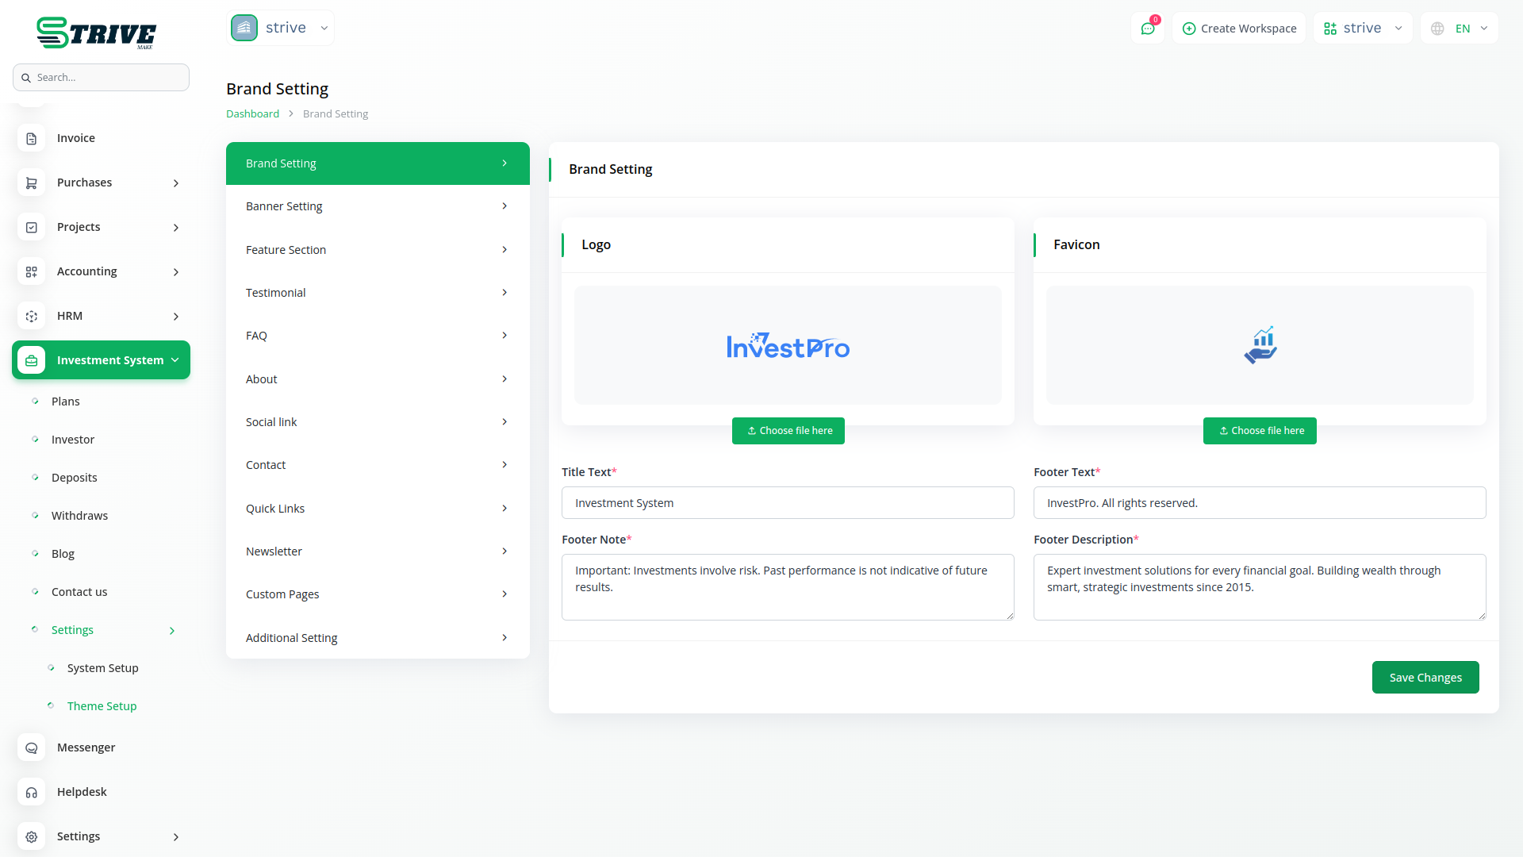1523x857 pixels.
Task: Open the strive workspace dropdown at top left
Action: (x=281, y=28)
